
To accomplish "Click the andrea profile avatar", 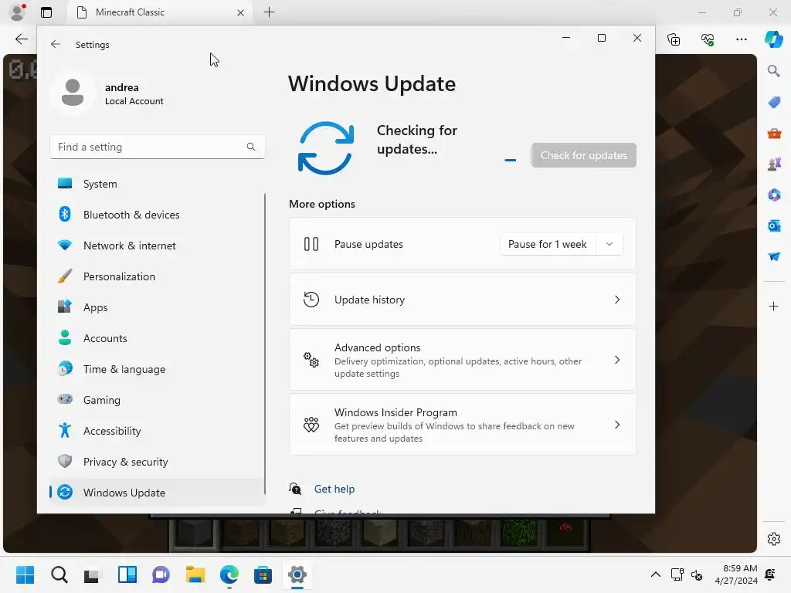I will (73, 93).
